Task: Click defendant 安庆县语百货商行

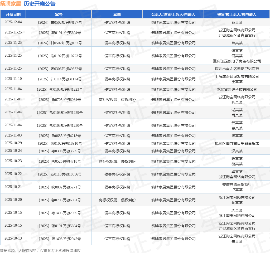Action: 237,184
